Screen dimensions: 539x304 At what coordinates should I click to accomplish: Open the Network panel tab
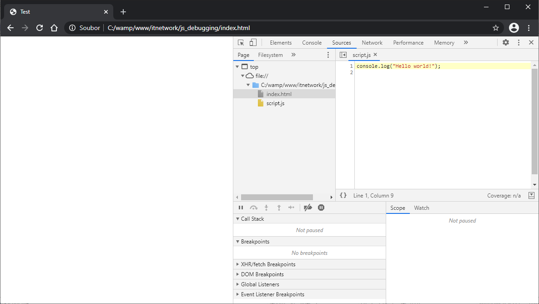click(372, 43)
